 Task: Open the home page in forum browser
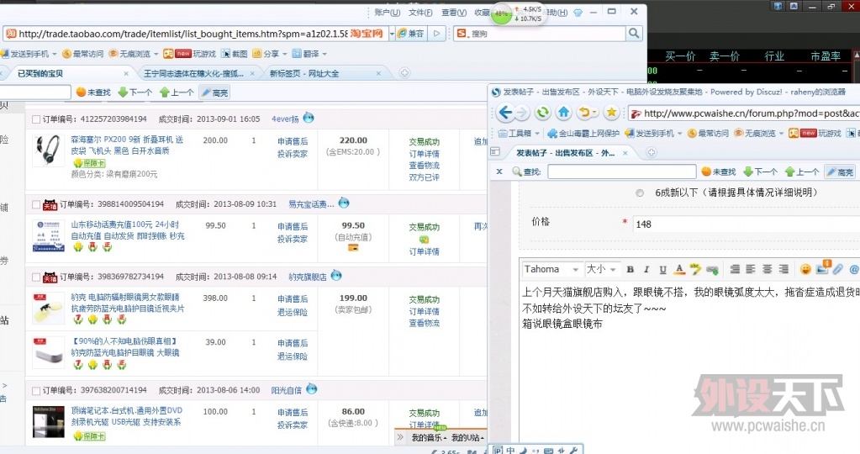tap(564, 113)
